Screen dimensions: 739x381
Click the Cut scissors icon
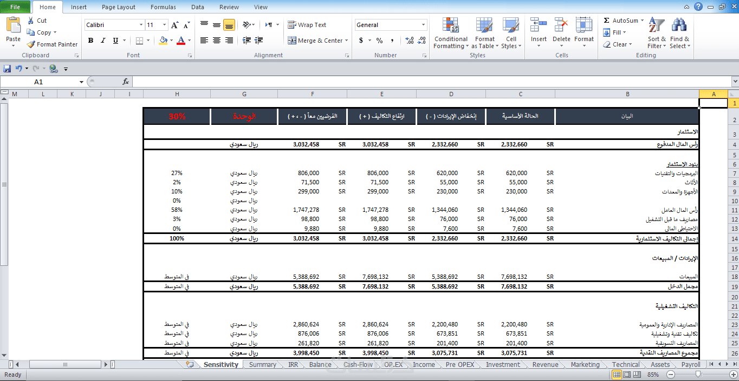pos(30,21)
